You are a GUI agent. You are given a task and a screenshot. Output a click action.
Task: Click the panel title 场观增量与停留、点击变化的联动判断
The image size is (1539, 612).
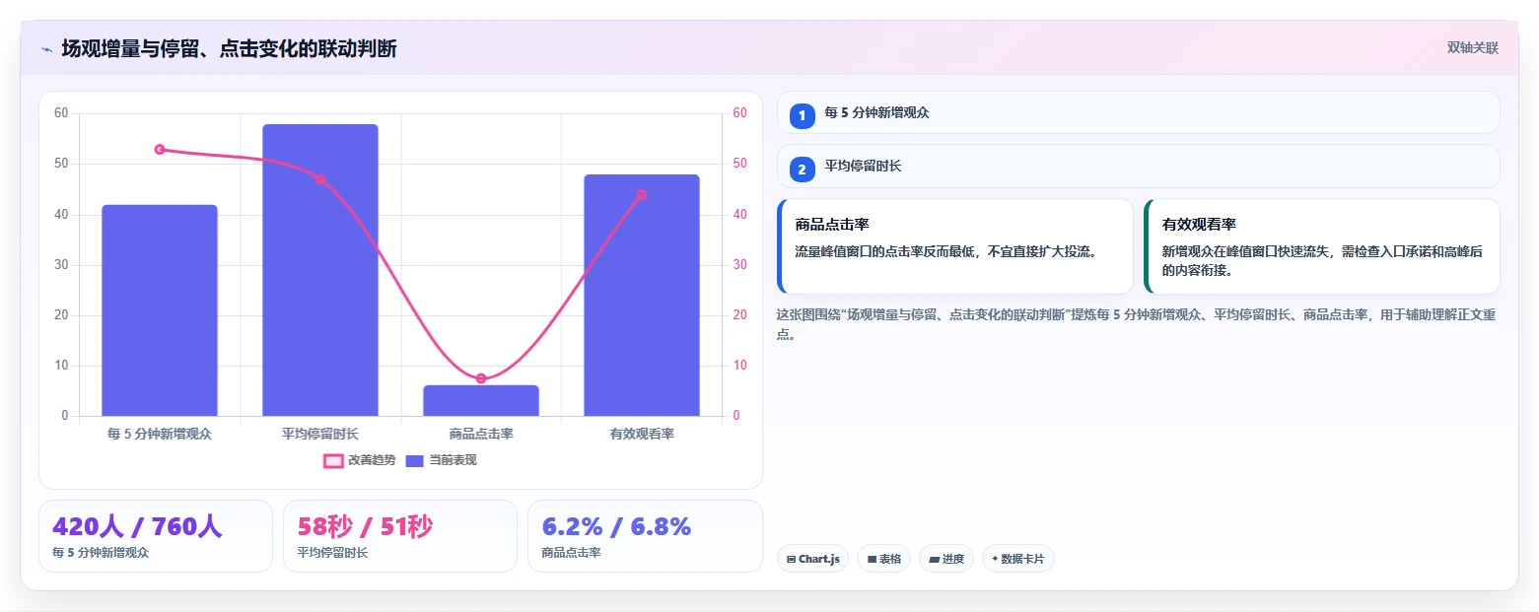229,48
